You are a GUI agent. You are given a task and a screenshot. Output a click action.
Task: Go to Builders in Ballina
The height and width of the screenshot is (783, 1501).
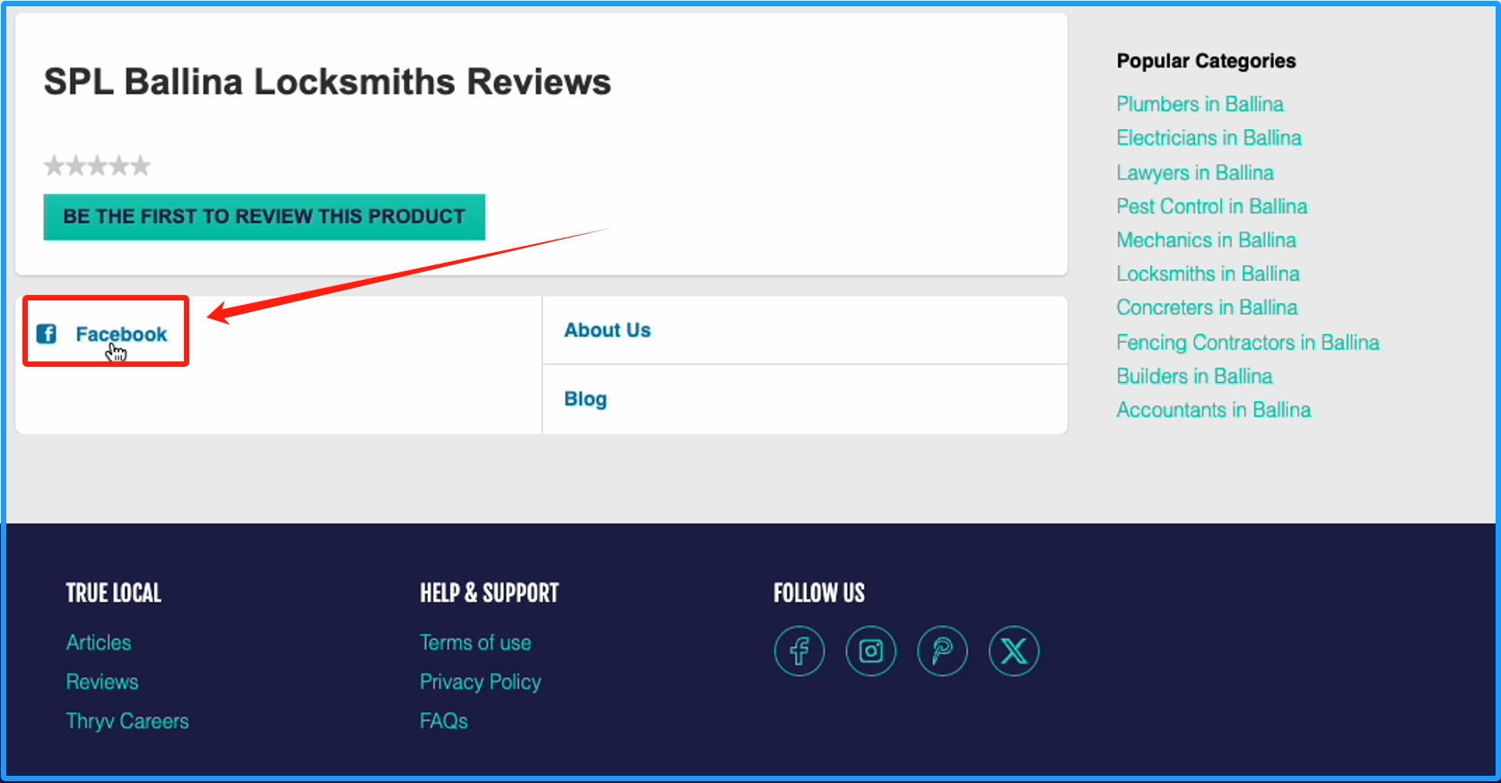point(1194,376)
